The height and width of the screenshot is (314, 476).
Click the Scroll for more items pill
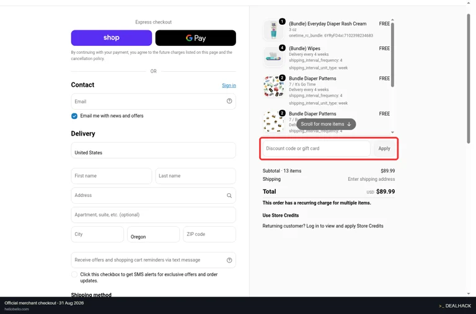click(326, 124)
